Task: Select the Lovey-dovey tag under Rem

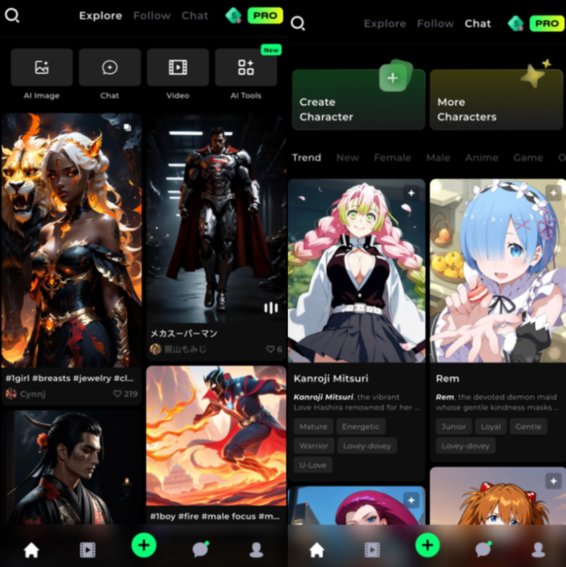Action: pyautogui.click(x=465, y=446)
